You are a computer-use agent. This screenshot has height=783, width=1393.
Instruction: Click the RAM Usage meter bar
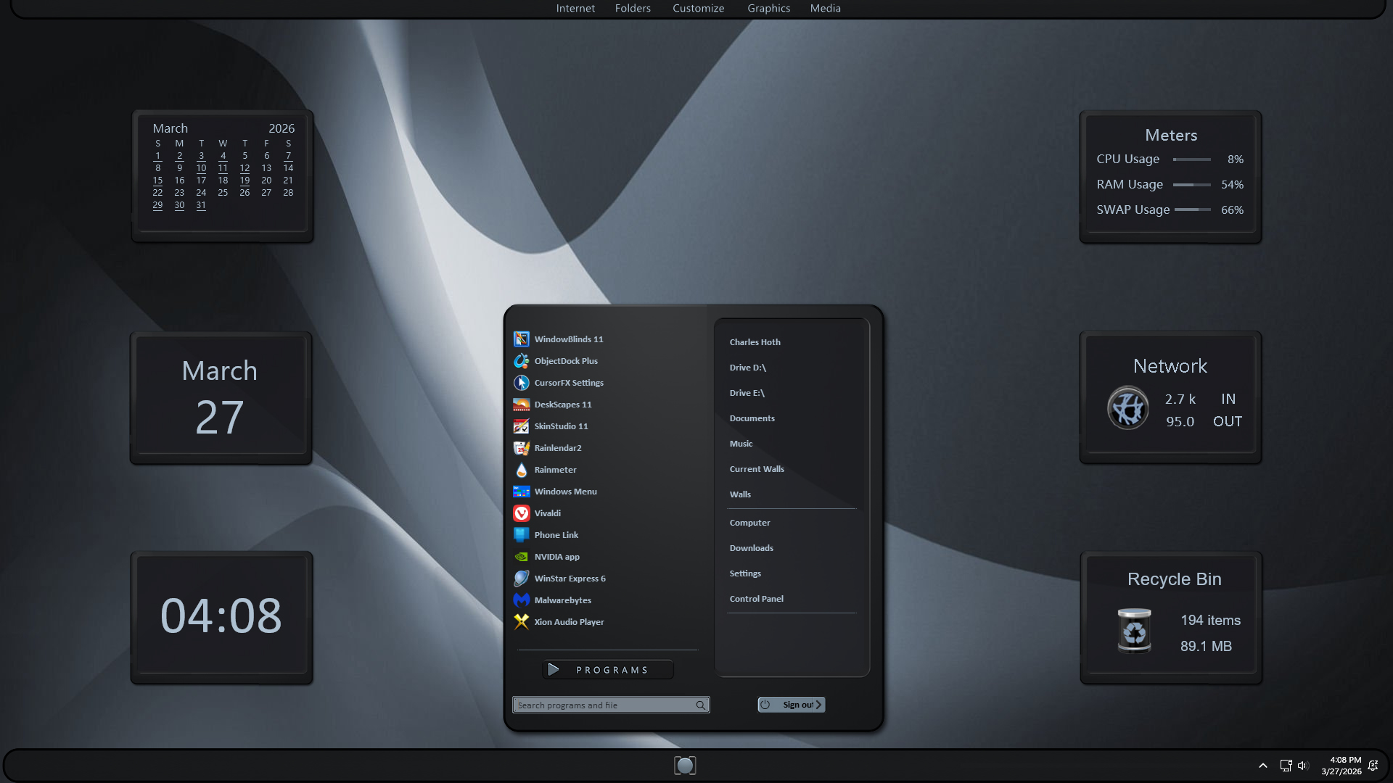tap(1191, 185)
